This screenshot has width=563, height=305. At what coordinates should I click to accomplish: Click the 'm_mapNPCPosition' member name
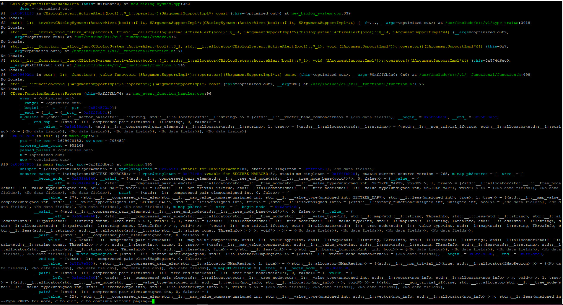point(232,268)
